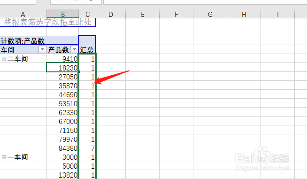
Task: Select the count 1 beside 67000
Action: point(87,121)
